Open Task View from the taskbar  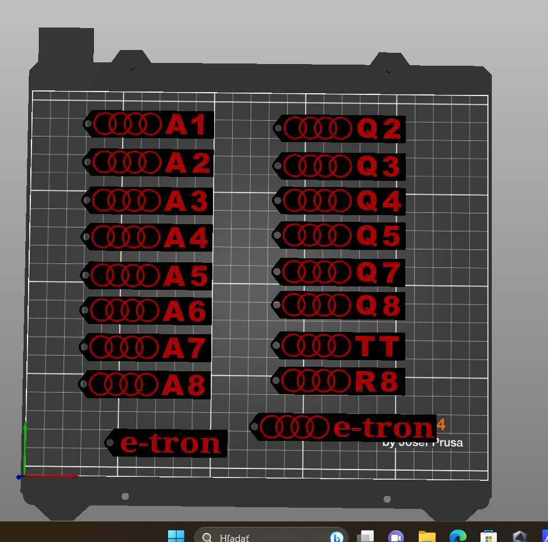pos(366,537)
